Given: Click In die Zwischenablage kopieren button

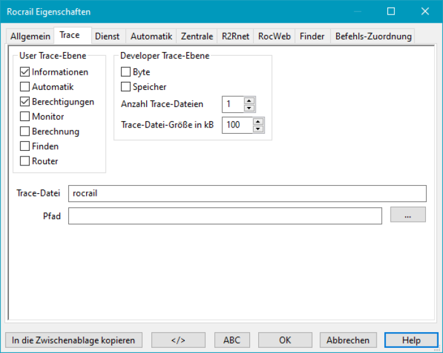Looking at the screenshot, I should tap(73, 340).
